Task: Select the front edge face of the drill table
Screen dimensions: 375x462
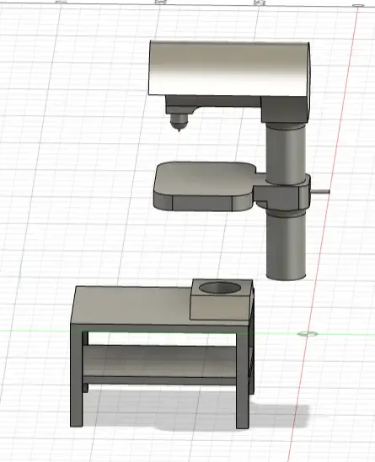Action: click(202, 204)
